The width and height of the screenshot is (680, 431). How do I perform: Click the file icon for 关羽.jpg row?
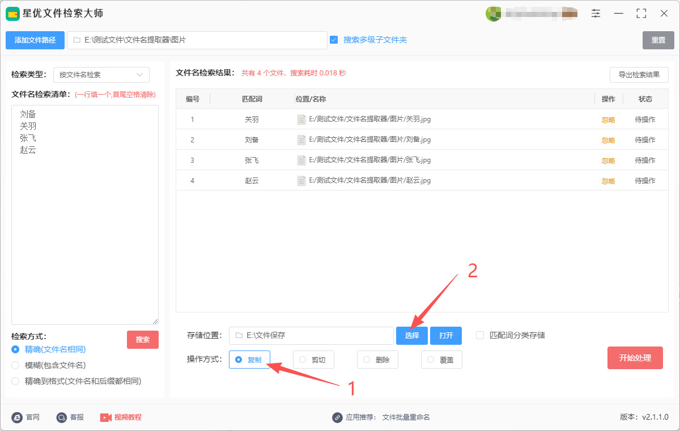point(301,120)
